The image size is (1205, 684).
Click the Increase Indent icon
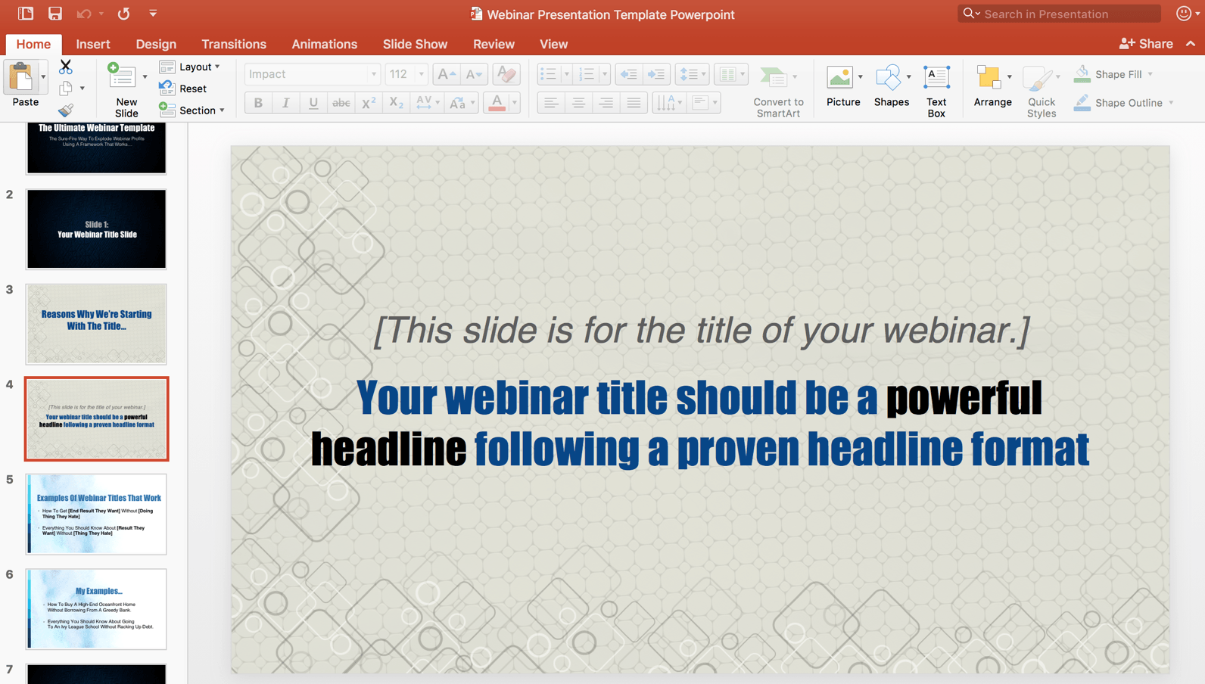point(656,74)
